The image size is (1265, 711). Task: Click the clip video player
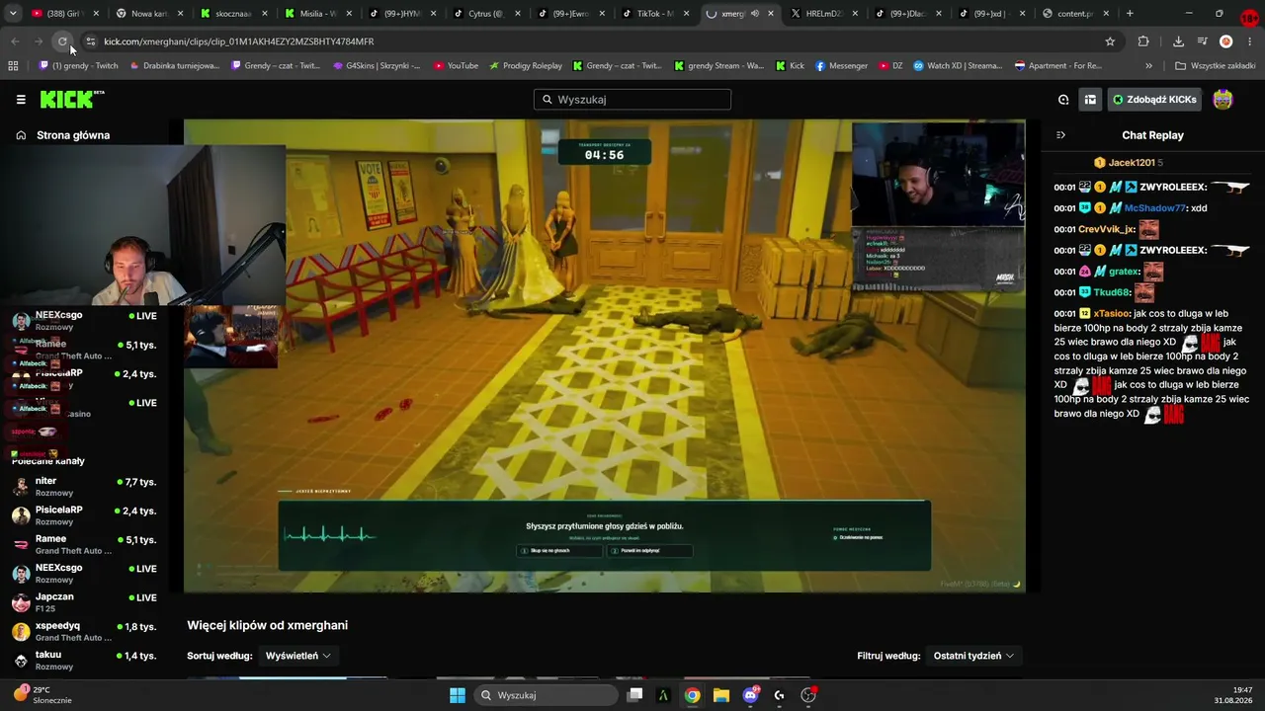pos(605,355)
